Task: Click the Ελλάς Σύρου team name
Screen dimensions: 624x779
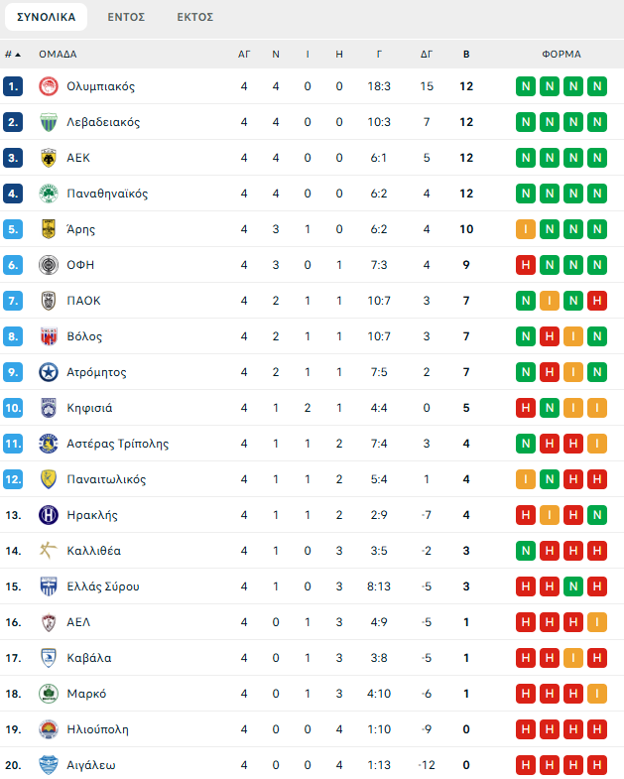Action: point(102,586)
